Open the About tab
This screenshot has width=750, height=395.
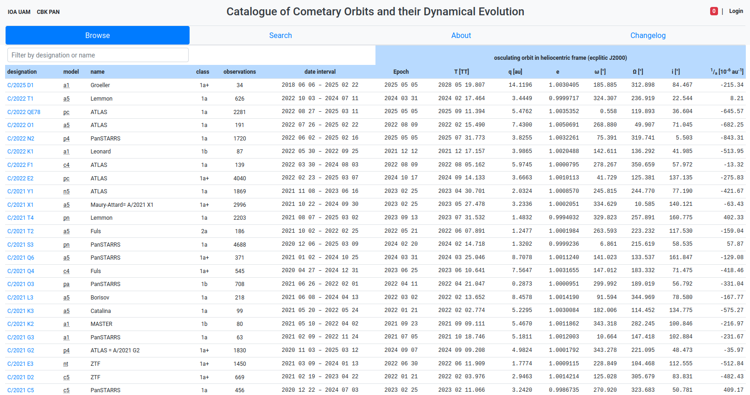(461, 35)
